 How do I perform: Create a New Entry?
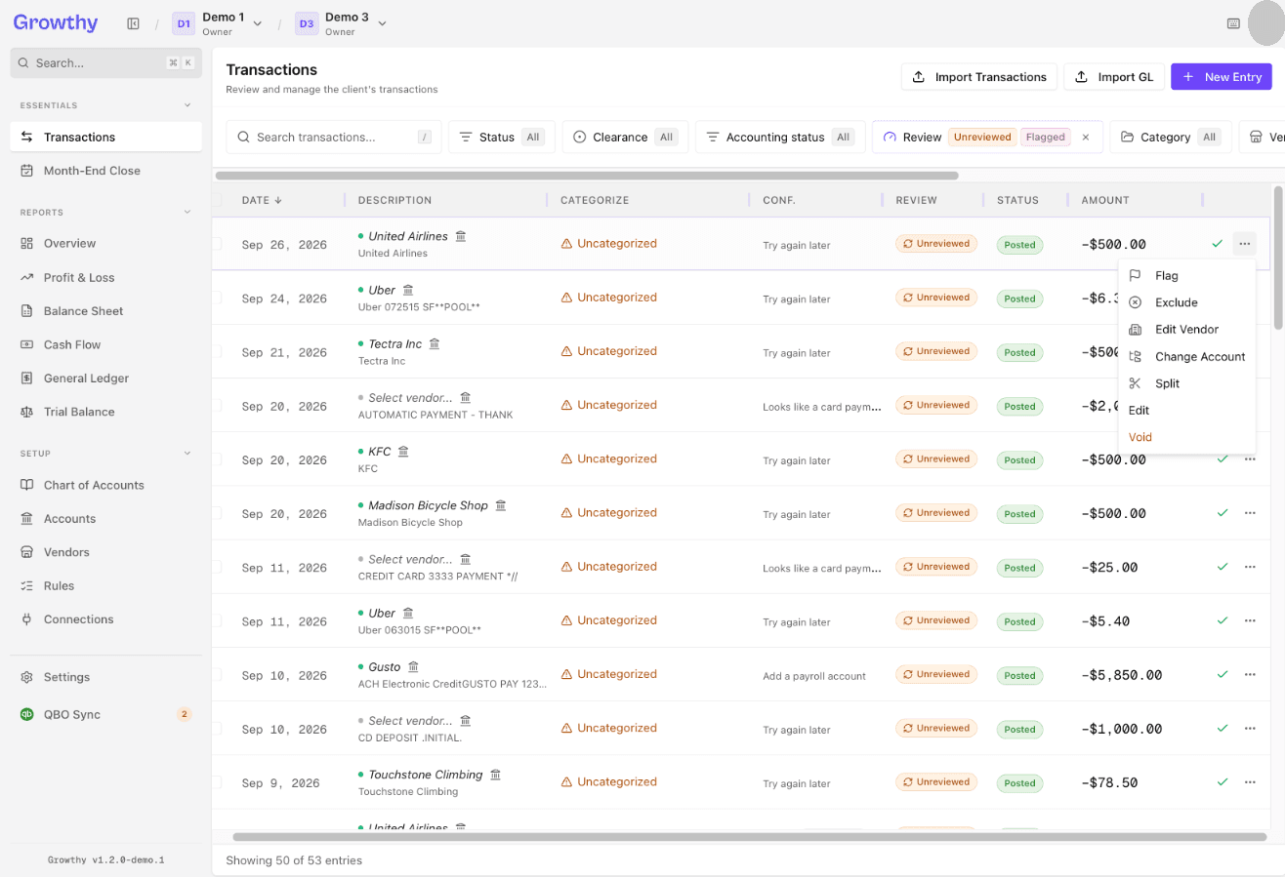(1222, 77)
